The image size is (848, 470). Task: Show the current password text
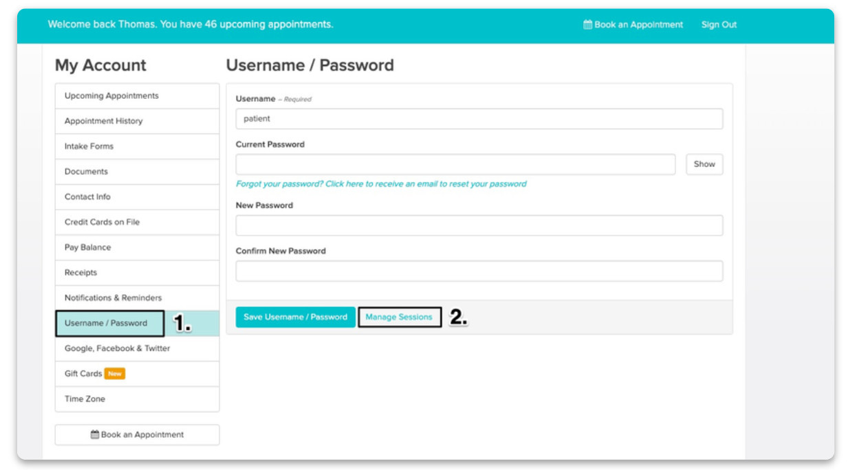tap(704, 164)
